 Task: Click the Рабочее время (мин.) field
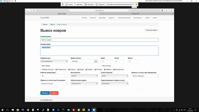click(x=54, y=76)
